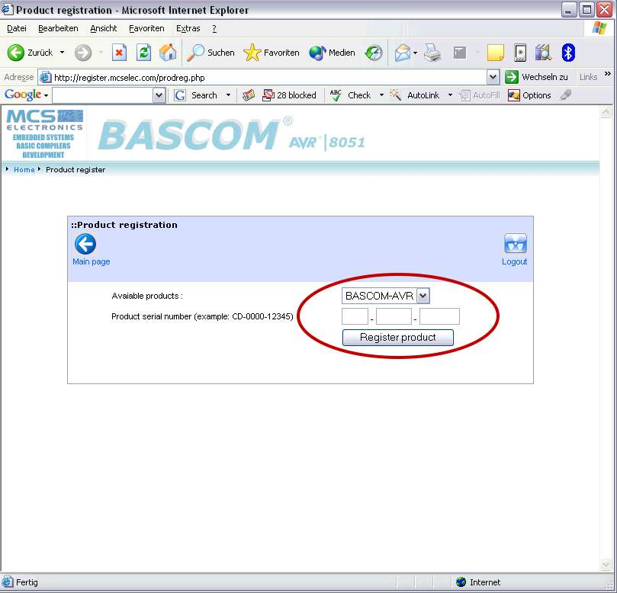The image size is (617, 593).
Task: Click the greyed AutoFill button
Action: [480, 95]
